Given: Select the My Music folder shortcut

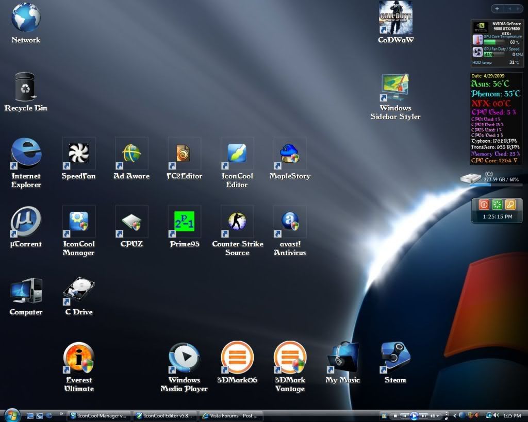Looking at the screenshot, I should click(343, 363).
